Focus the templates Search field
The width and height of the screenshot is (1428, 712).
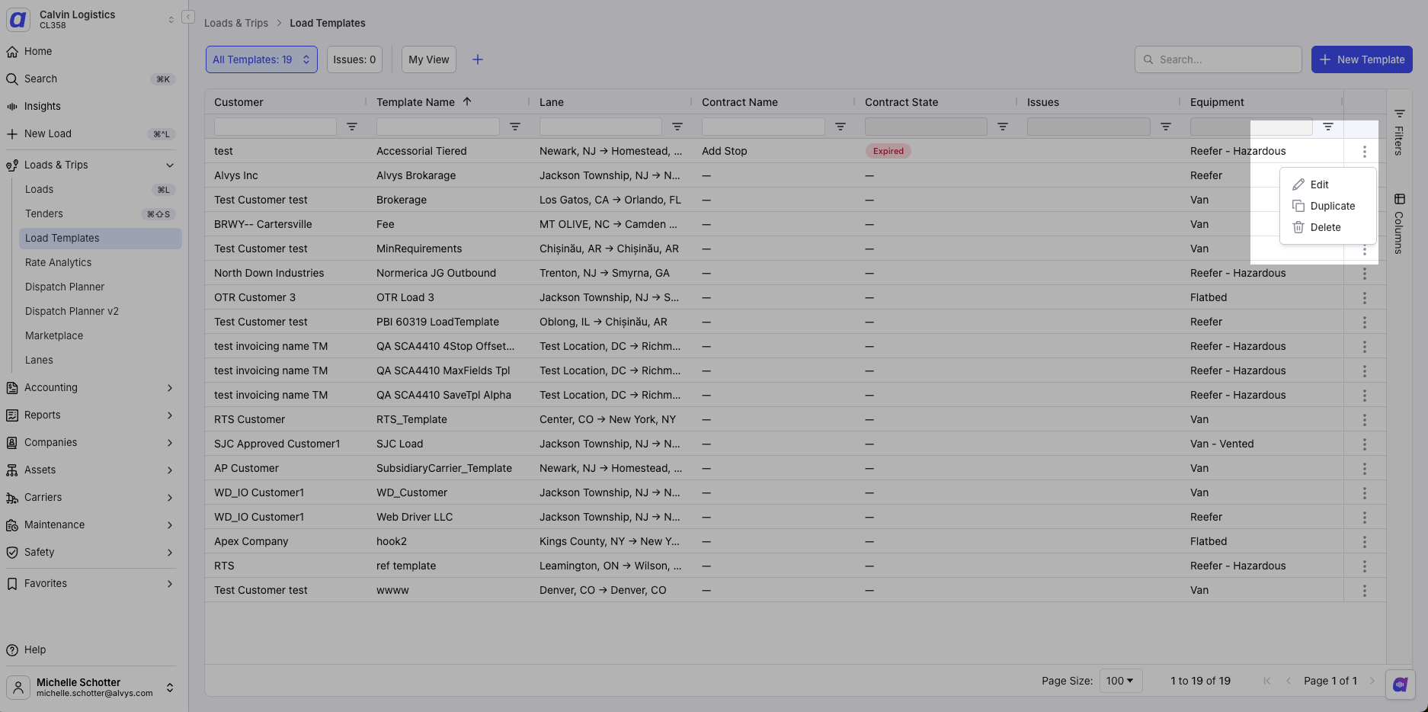tap(1218, 59)
